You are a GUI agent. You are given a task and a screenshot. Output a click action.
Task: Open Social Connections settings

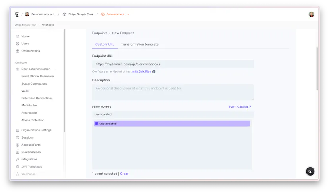click(x=34, y=83)
